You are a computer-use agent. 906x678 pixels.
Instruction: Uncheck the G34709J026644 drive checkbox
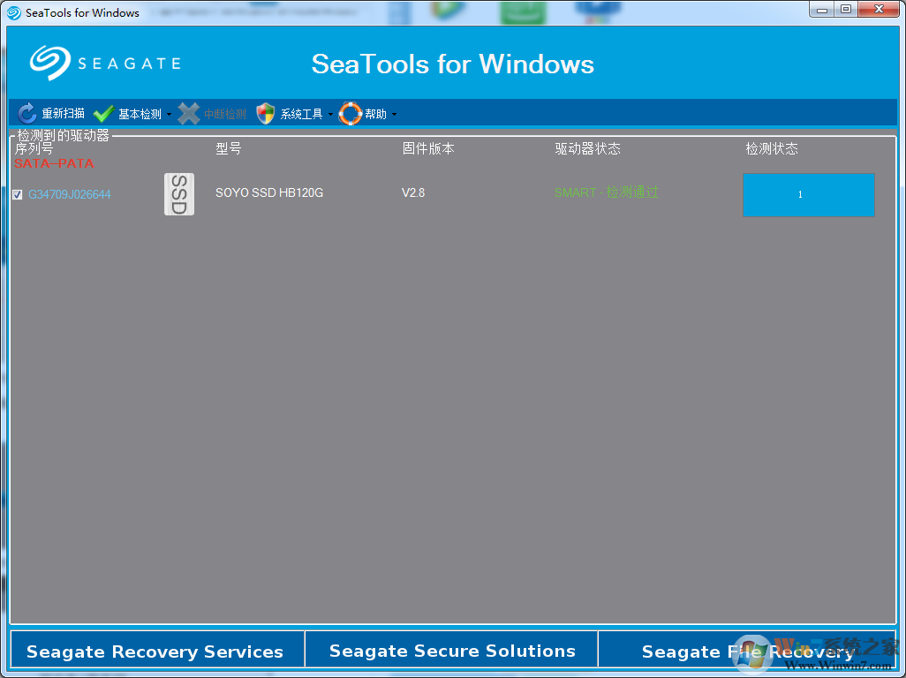[17, 193]
